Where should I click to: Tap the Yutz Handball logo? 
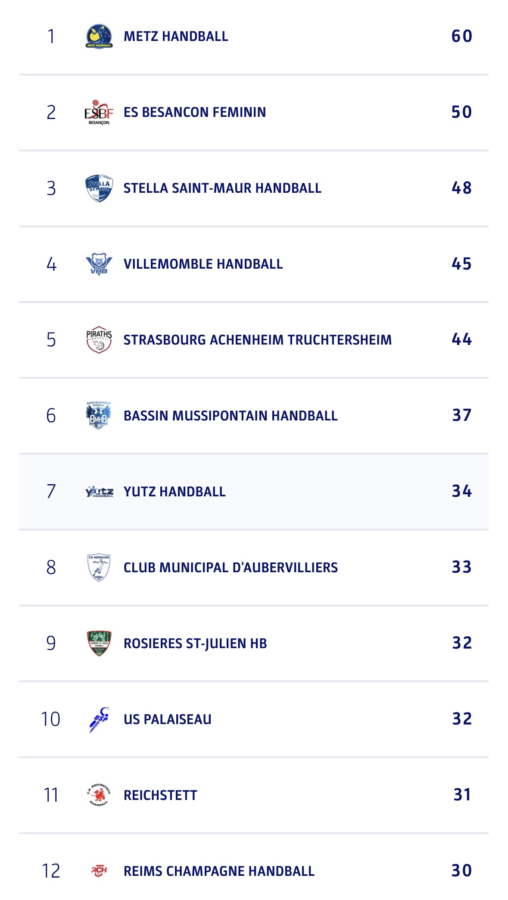pyautogui.click(x=99, y=492)
